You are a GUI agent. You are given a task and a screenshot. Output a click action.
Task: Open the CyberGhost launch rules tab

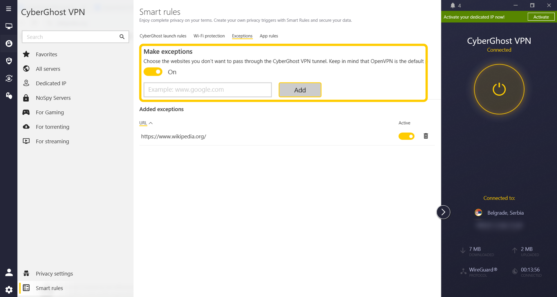coord(163,36)
